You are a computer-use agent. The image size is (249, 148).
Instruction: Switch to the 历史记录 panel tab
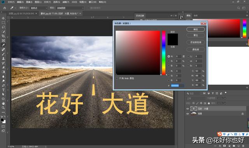[x=140, y=15]
